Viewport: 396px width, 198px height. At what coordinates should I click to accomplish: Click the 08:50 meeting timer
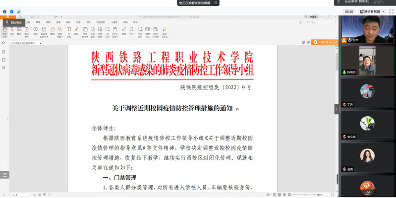(349, 11)
